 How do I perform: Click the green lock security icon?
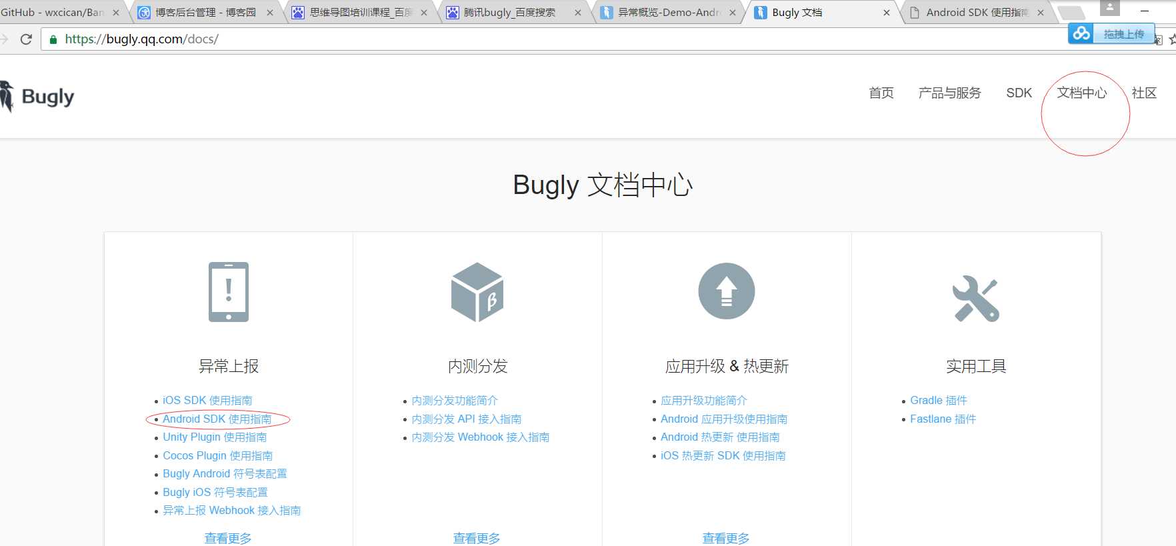[53, 39]
